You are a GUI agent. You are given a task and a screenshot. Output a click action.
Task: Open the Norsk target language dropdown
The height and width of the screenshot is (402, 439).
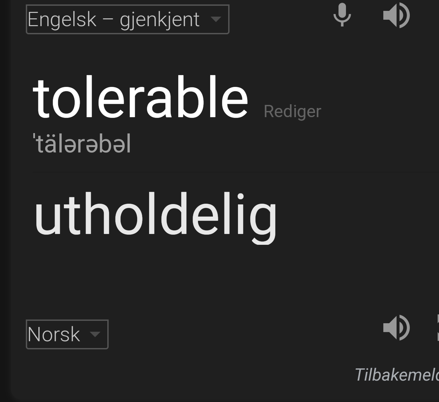coord(67,334)
